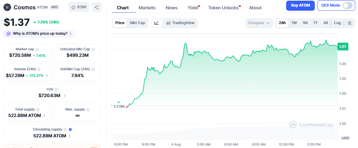The width and height of the screenshot is (358, 148).
Task: Show info icon for Vol/Mkt Cap (24h)
Action: [93, 69]
